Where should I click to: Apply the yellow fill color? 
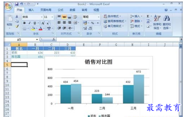tap(33, 28)
